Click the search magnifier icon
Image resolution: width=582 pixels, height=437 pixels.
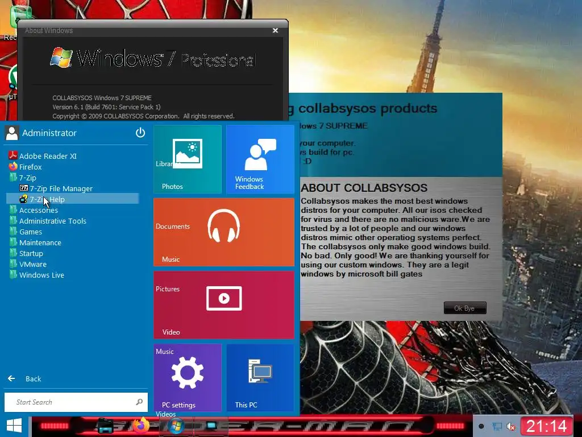(x=139, y=402)
